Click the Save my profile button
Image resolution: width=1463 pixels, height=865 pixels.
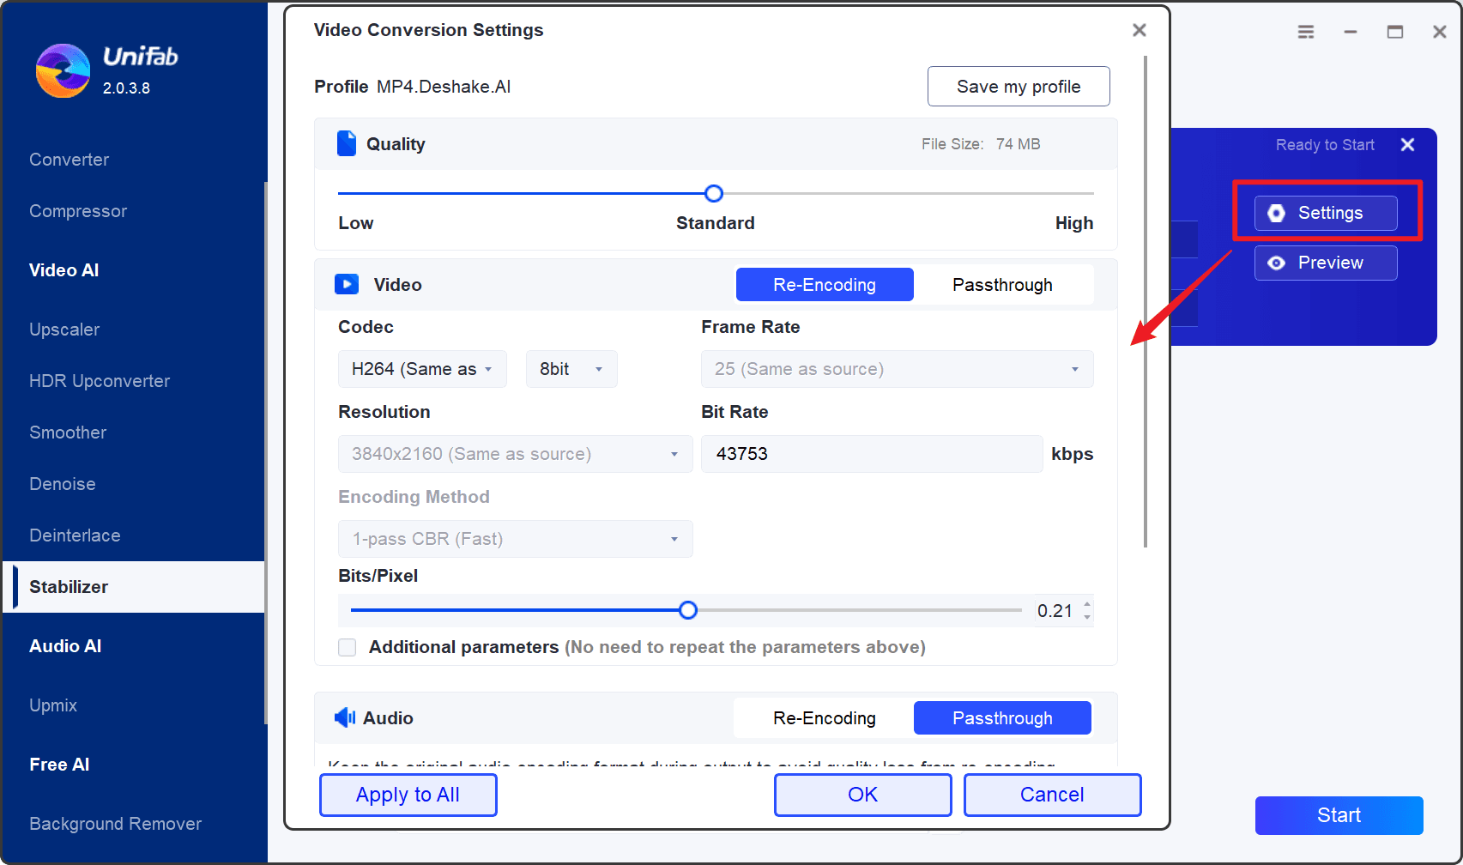click(1019, 87)
